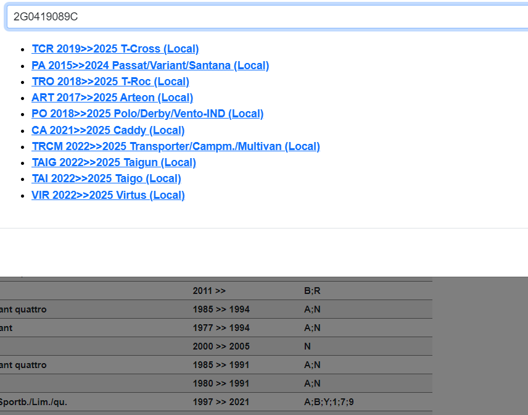Open the PA 2015>>2024 Passat/Variant/Santana link

(x=150, y=65)
